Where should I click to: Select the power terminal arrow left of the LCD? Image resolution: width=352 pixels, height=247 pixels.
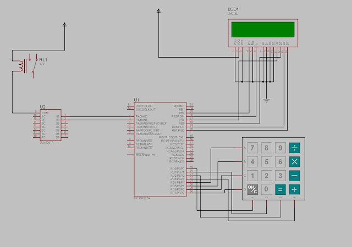pos(158,10)
